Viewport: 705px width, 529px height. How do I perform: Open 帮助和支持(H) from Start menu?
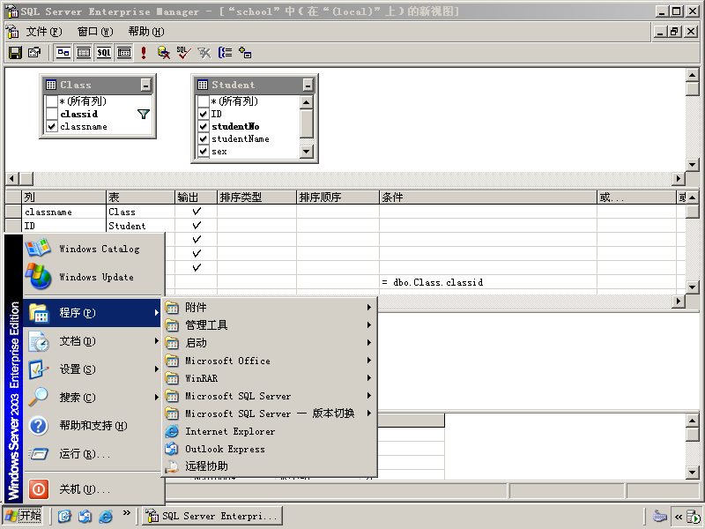(x=93, y=426)
